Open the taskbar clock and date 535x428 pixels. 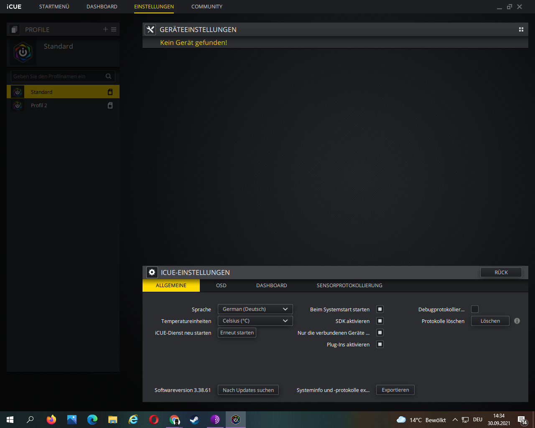coord(499,420)
